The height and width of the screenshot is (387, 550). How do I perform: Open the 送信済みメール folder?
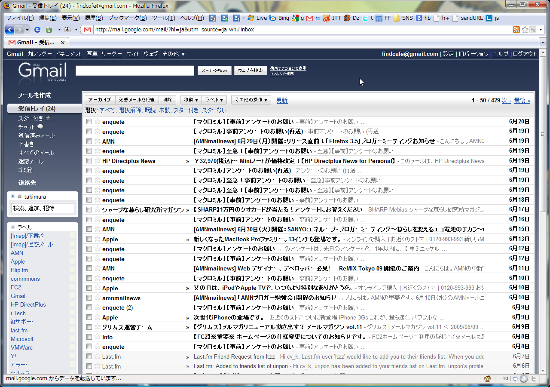coord(37,135)
